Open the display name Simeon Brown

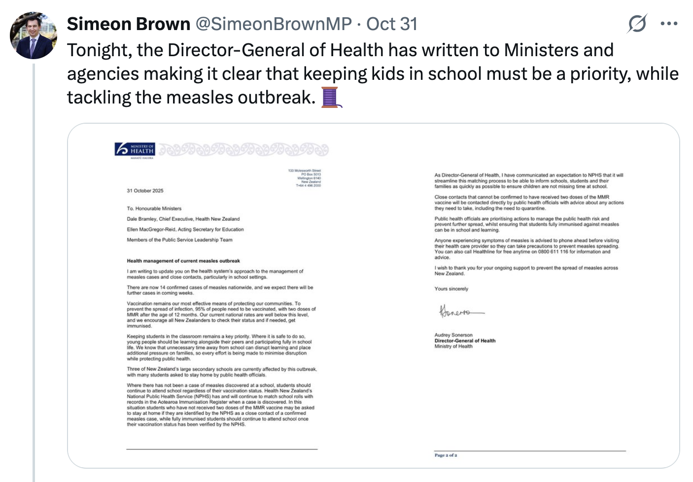coord(128,24)
